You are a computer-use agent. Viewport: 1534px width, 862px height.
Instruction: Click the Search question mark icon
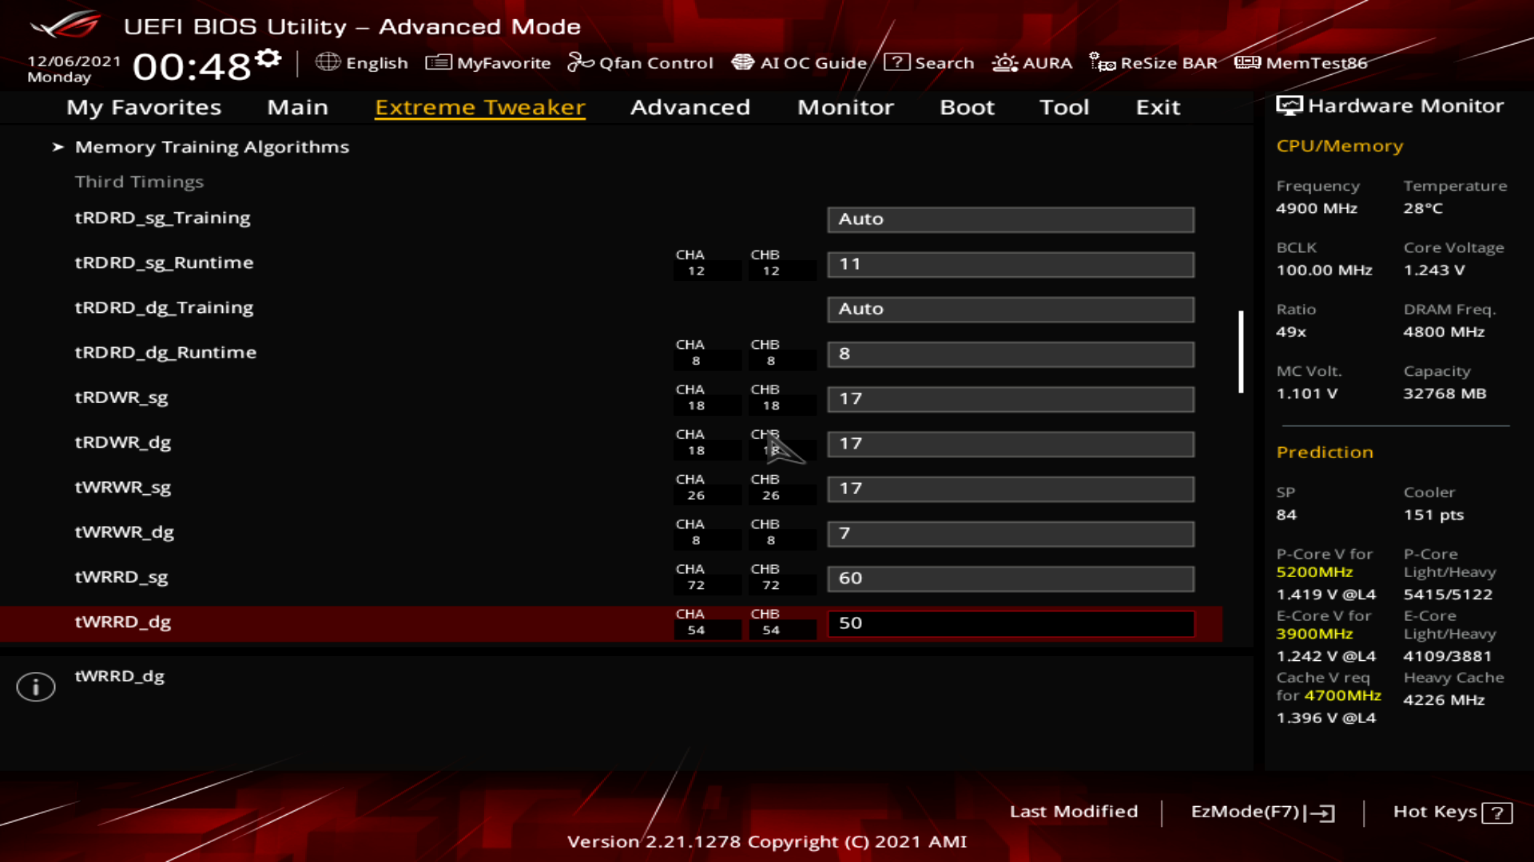[896, 62]
